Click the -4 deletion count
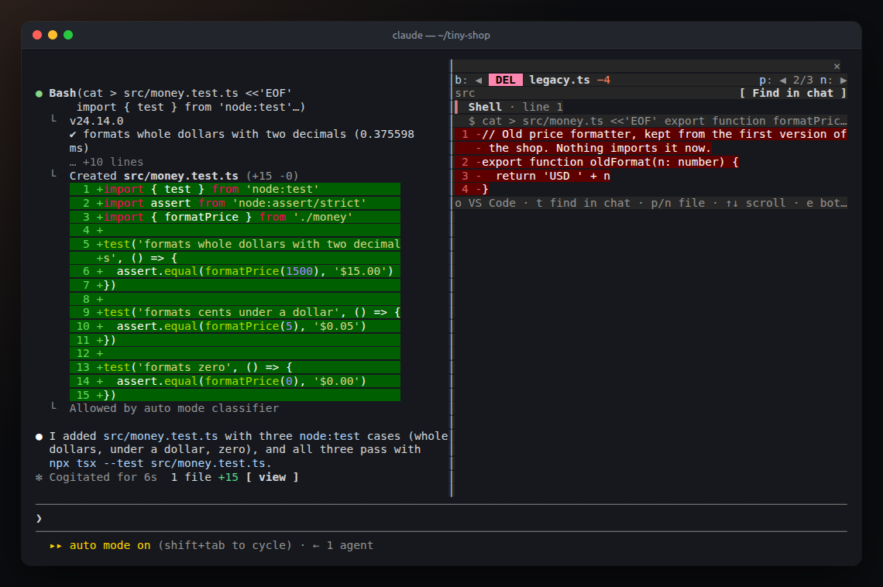Screen dimensions: 883x587 [603, 80]
